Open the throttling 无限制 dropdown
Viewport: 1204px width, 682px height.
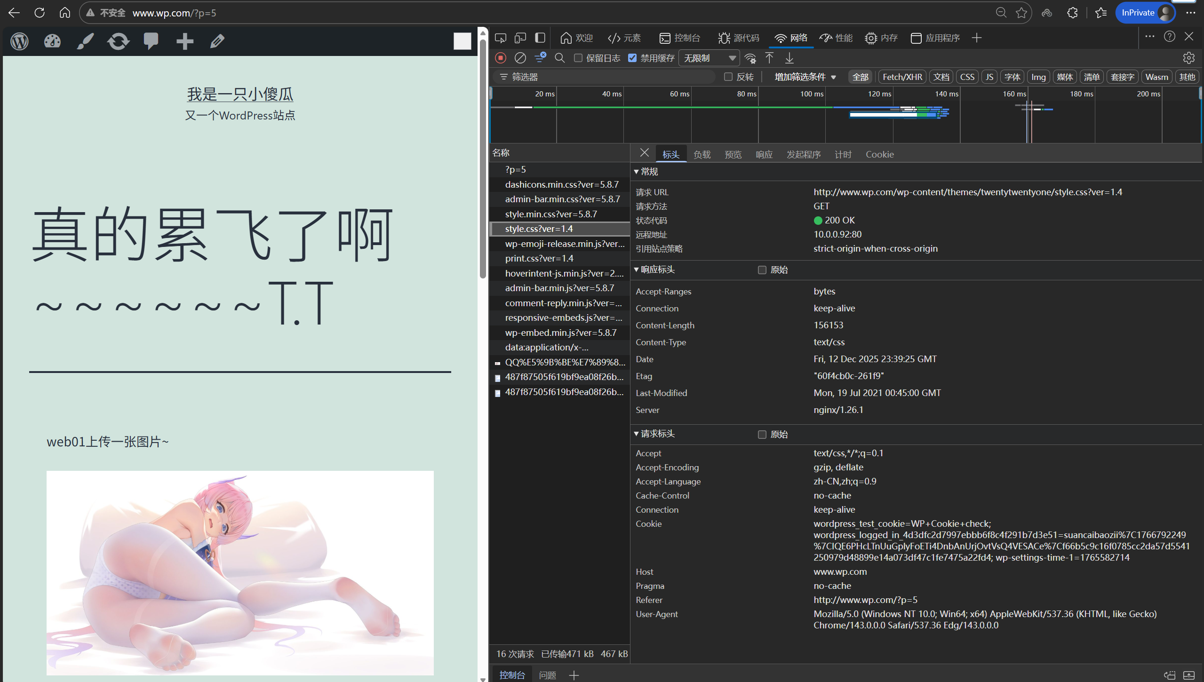click(x=709, y=58)
